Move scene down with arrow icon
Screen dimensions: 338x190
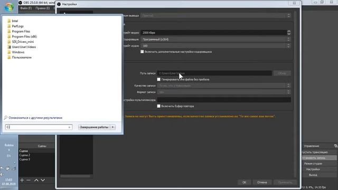pos(43,180)
